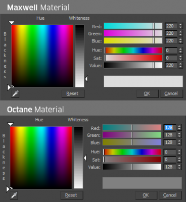
Task: Focus the Sat value field in Maxwell Material
Action: 171,58
